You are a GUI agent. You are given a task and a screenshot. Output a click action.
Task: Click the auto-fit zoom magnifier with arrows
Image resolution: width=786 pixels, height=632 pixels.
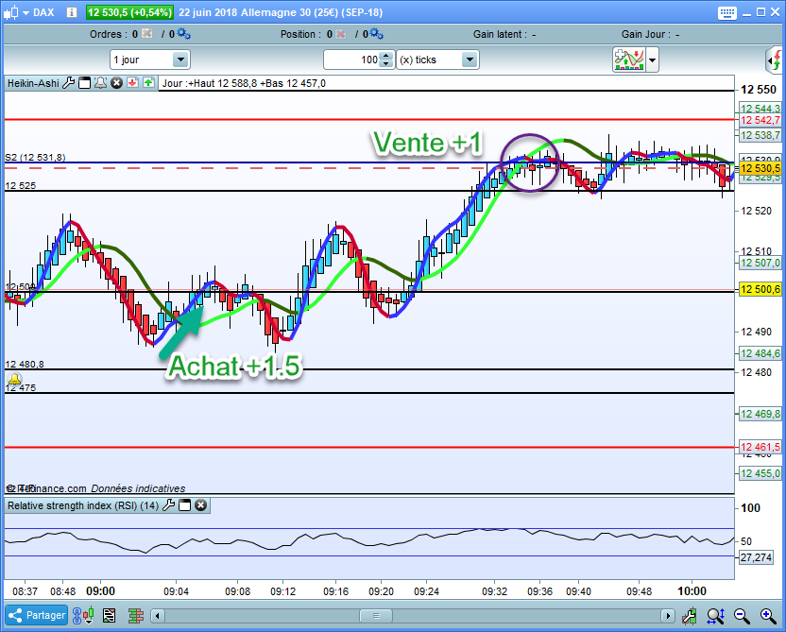pyautogui.click(x=716, y=615)
